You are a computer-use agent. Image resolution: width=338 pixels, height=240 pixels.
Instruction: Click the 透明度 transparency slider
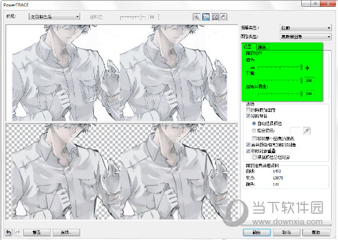(133, 17)
